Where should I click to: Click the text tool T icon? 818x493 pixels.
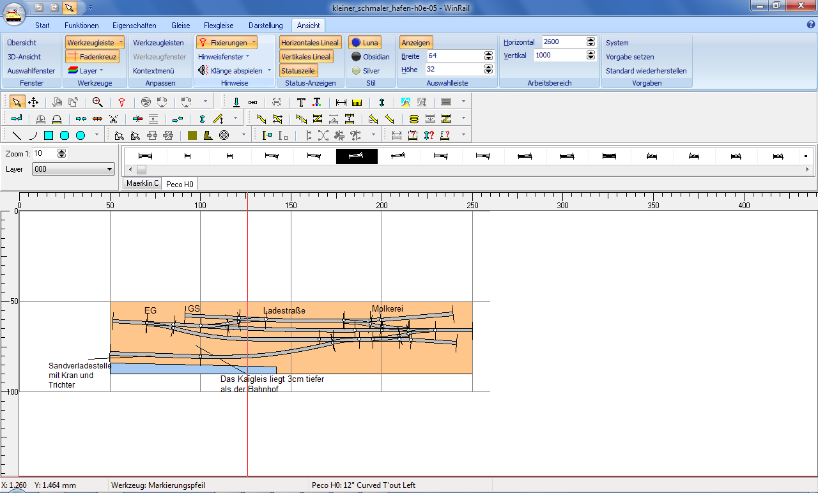point(301,102)
